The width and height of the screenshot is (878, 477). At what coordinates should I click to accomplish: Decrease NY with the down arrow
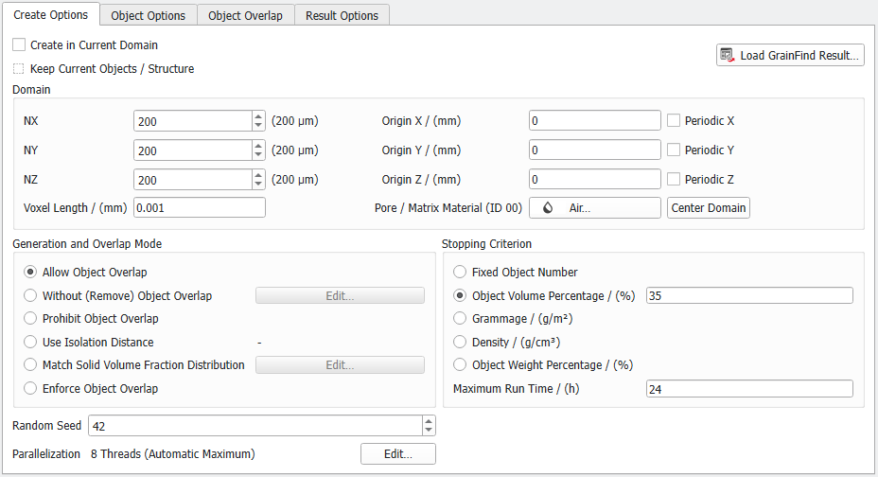[x=258, y=154]
